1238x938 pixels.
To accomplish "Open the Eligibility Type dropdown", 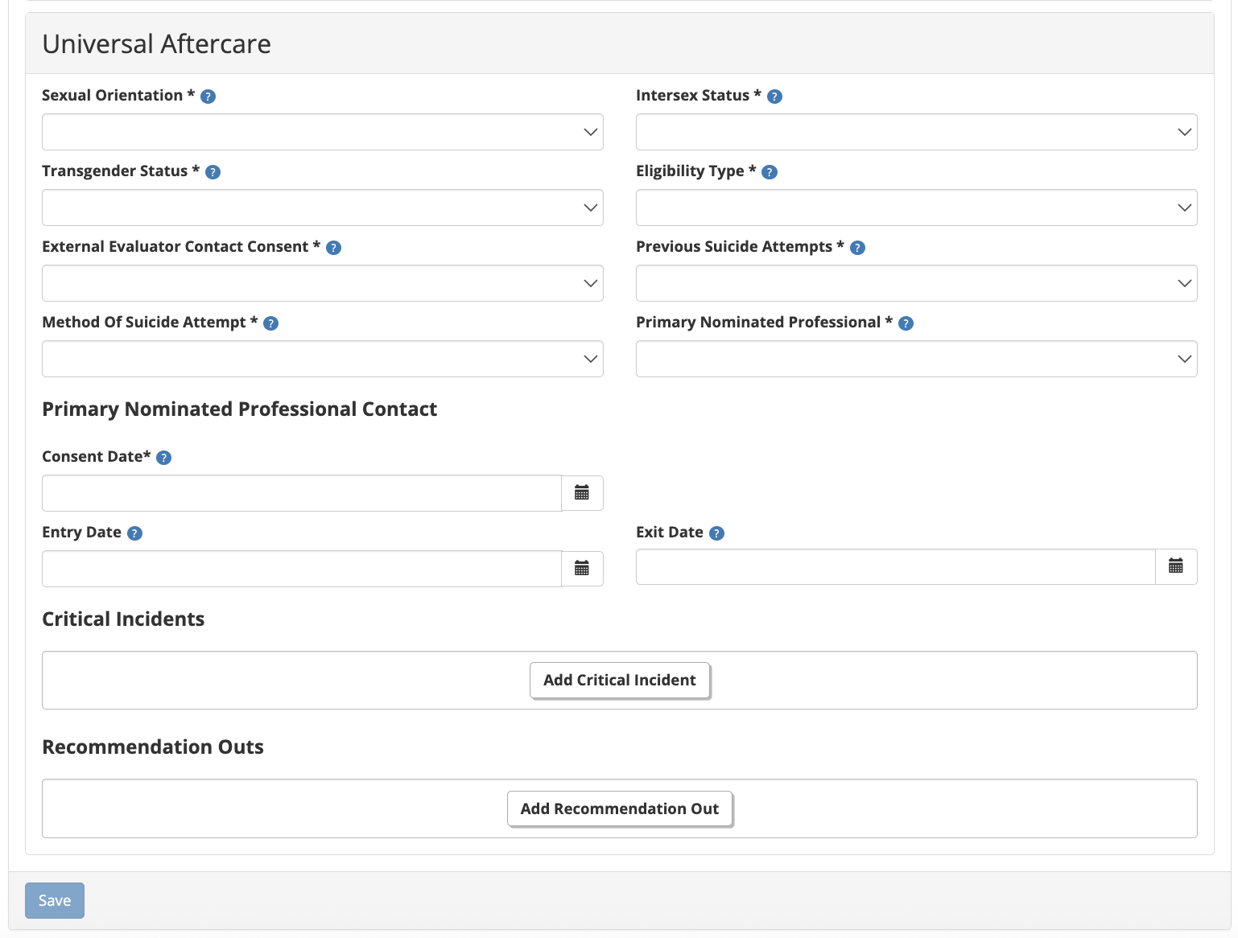I will point(916,208).
